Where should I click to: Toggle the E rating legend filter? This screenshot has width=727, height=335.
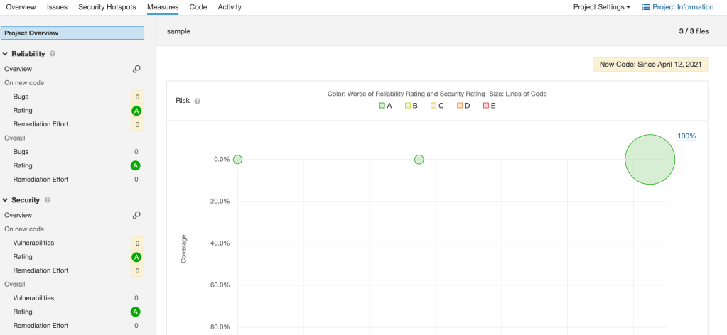pos(490,106)
